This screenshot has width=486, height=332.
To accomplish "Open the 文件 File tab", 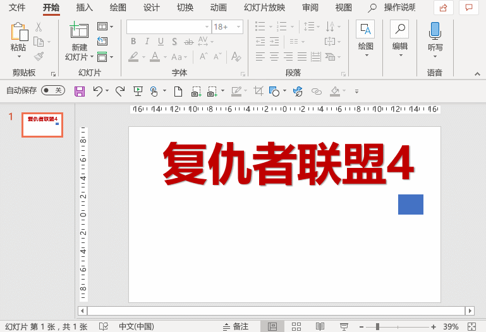I will (16, 8).
